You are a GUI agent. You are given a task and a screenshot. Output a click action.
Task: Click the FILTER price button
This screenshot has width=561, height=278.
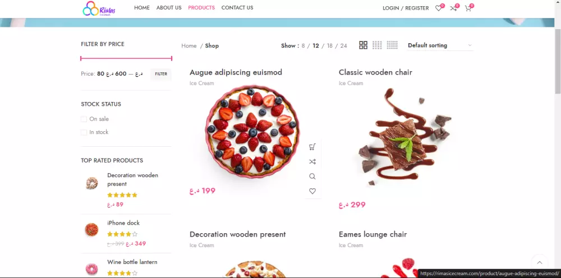coord(161,74)
